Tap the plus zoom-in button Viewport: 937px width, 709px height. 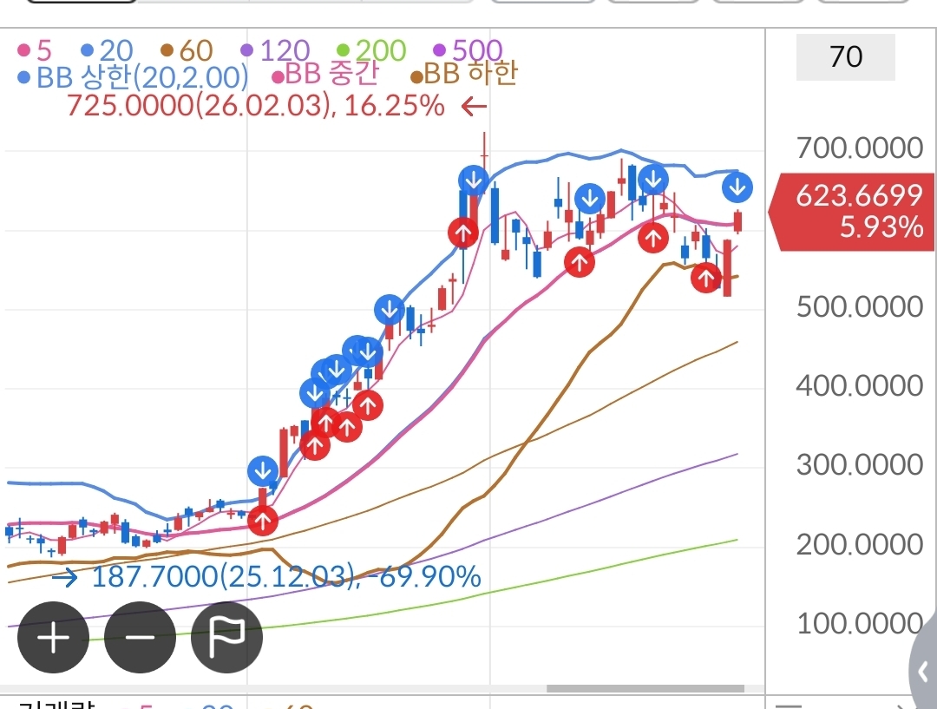53,638
